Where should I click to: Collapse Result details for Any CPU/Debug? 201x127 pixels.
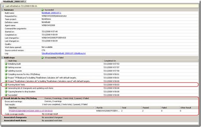[x=2, y=98]
